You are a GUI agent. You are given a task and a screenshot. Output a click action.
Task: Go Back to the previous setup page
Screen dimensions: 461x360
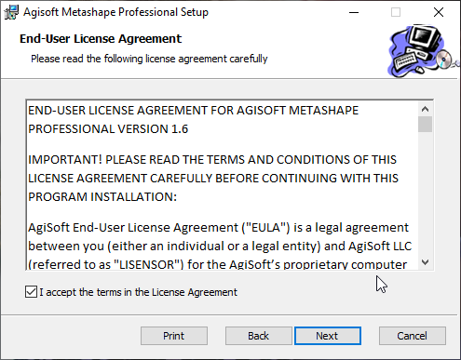[258, 336]
